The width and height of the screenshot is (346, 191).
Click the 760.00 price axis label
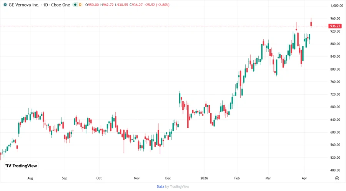point(335,82)
